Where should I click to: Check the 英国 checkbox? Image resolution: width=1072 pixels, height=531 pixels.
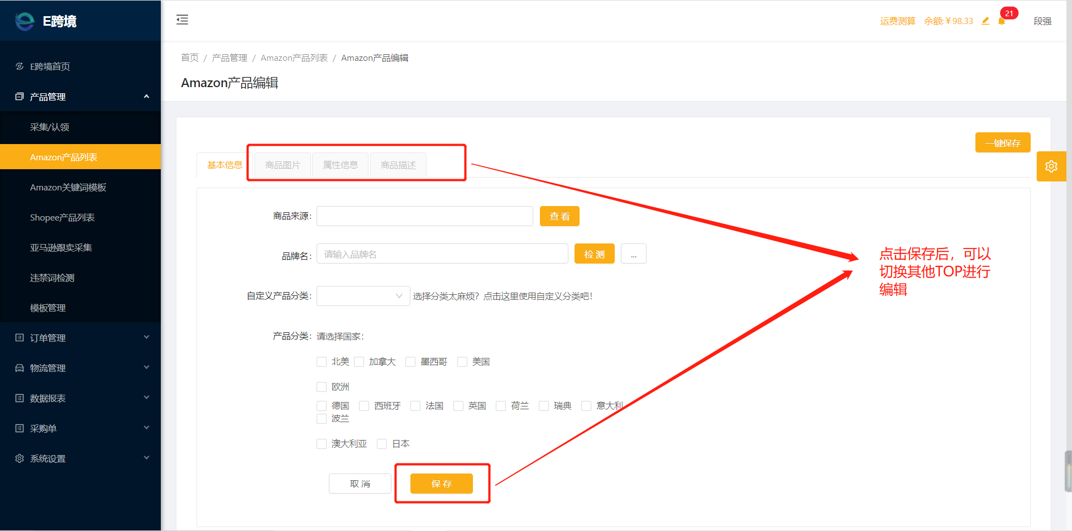pos(458,406)
